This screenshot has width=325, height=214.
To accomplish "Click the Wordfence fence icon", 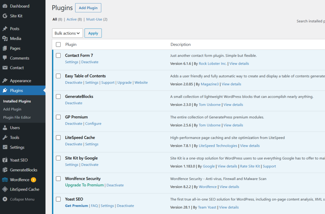I will pyautogui.click(x=5, y=180).
